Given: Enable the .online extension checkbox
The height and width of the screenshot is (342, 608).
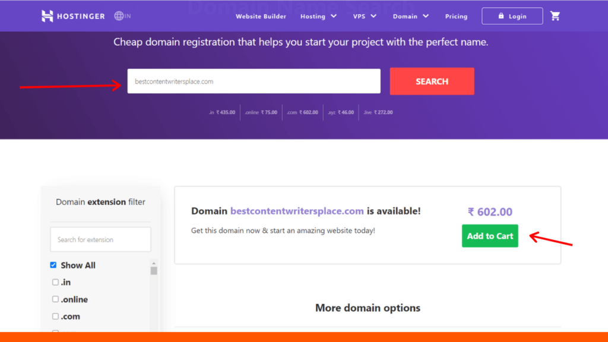Looking at the screenshot, I should click(x=55, y=299).
